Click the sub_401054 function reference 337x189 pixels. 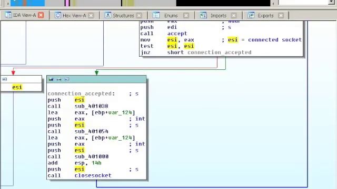pos(91,131)
